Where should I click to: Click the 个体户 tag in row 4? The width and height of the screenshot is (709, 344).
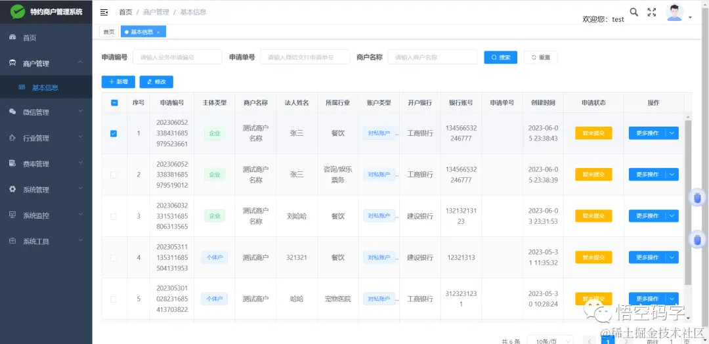(214, 257)
